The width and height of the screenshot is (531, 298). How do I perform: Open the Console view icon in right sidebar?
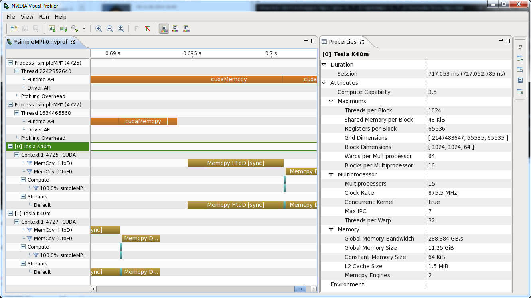[520, 80]
